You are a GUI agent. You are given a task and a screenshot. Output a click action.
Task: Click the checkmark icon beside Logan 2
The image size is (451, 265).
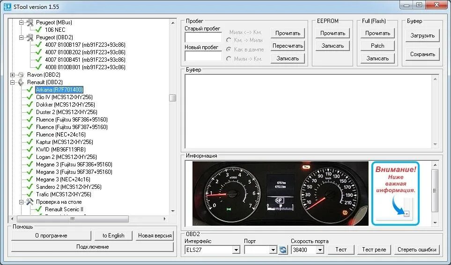click(30, 157)
